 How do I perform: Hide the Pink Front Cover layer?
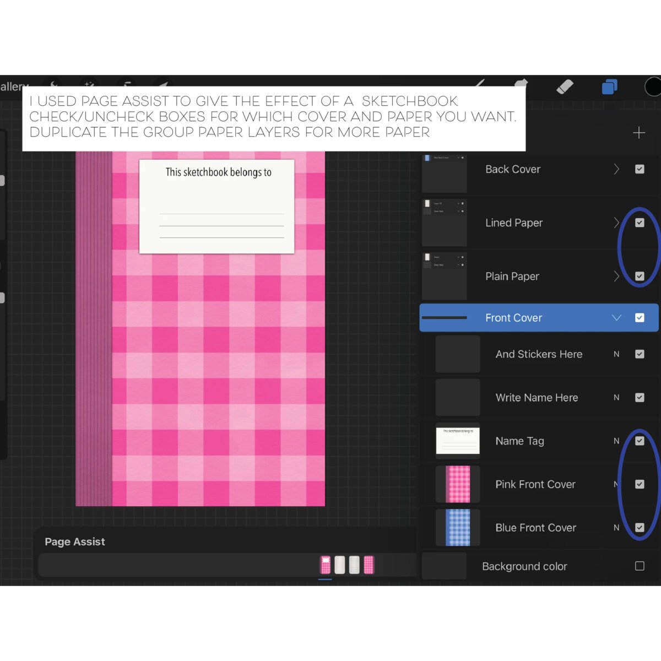[640, 484]
